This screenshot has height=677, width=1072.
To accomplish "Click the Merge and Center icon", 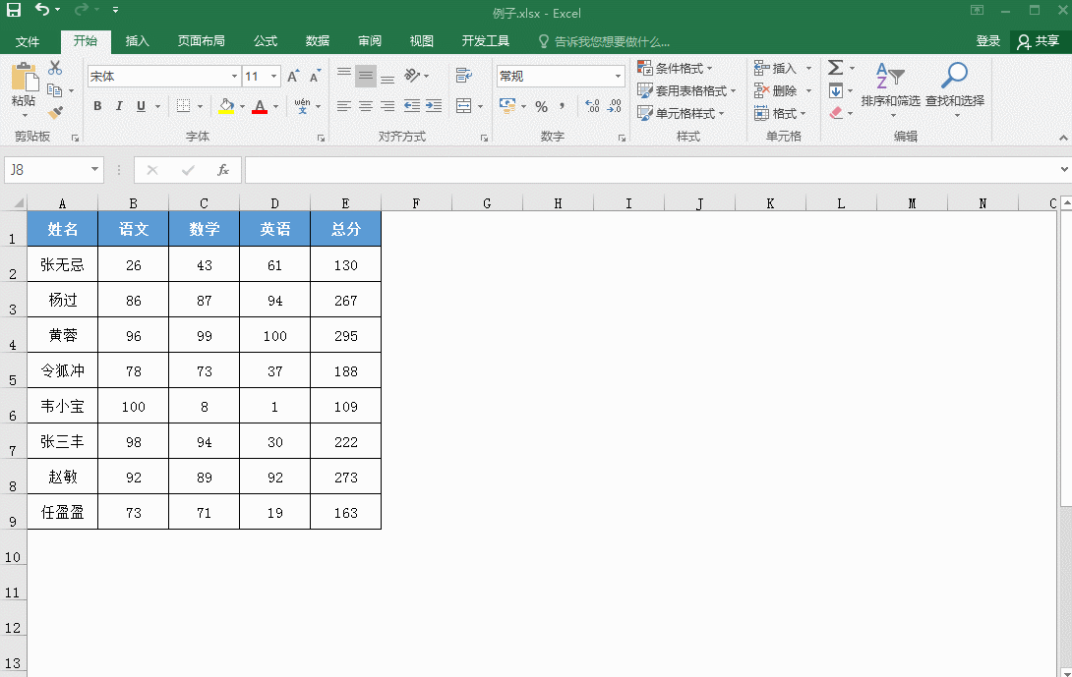I will click(463, 106).
